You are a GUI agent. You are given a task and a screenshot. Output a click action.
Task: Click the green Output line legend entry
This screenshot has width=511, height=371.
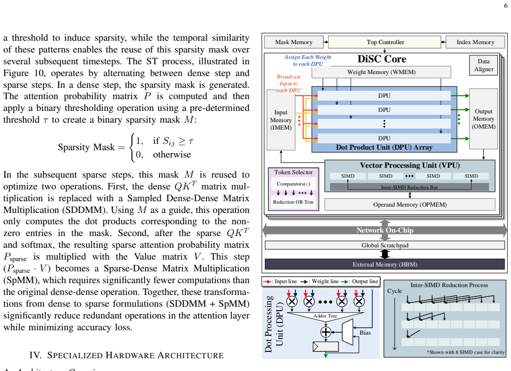click(x=359, y=281)
